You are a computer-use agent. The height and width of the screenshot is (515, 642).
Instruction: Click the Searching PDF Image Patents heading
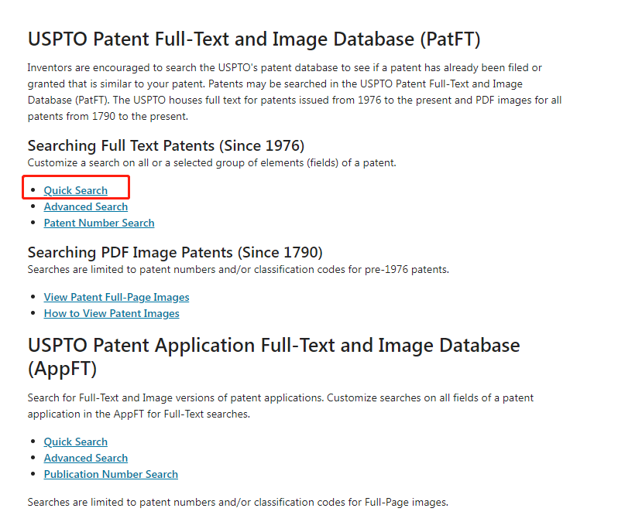(174, 252)
